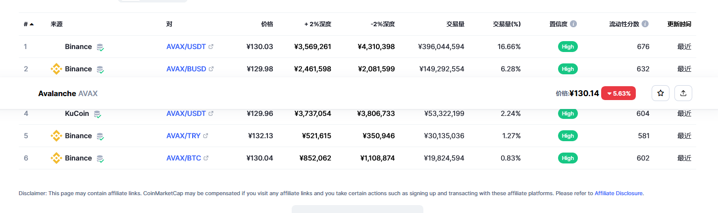
Task: Add Avalanche to watchlist with star icon
Action: [x=660, y=93]
